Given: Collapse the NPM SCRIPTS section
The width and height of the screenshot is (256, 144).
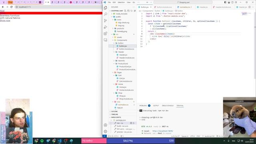Looking at the screenshot, I should pos(116,117).
